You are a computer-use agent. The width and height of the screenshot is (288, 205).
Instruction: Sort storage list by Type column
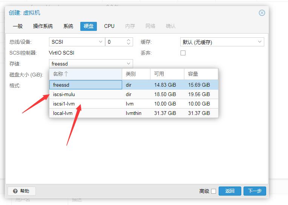(x=136, y=74)
